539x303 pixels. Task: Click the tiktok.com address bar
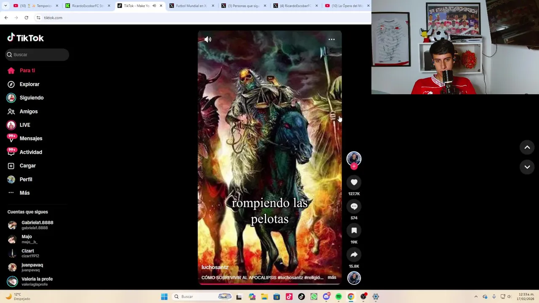click(x=202, y=18)
